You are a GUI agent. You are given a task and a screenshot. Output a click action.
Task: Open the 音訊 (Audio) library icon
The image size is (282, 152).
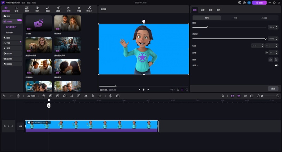click(37, 9)
